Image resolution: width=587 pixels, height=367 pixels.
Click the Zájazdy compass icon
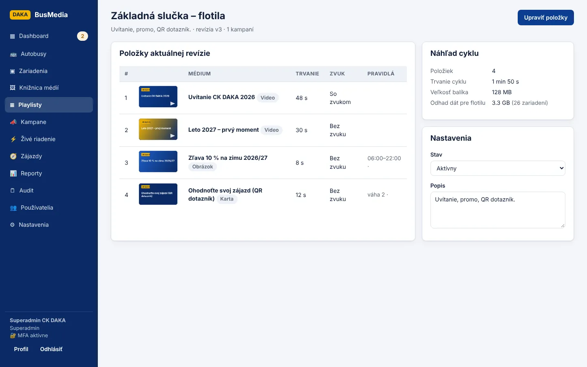tap(13, 157)
